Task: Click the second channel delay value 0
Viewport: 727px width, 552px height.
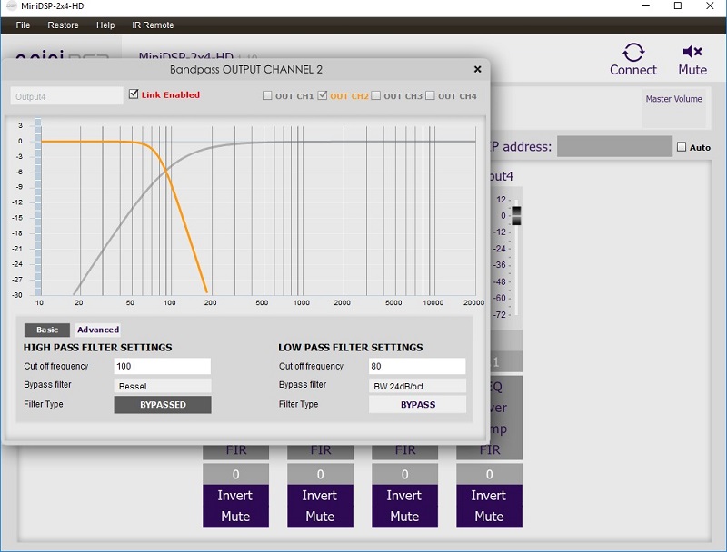Action: click(x=320, y=474)
